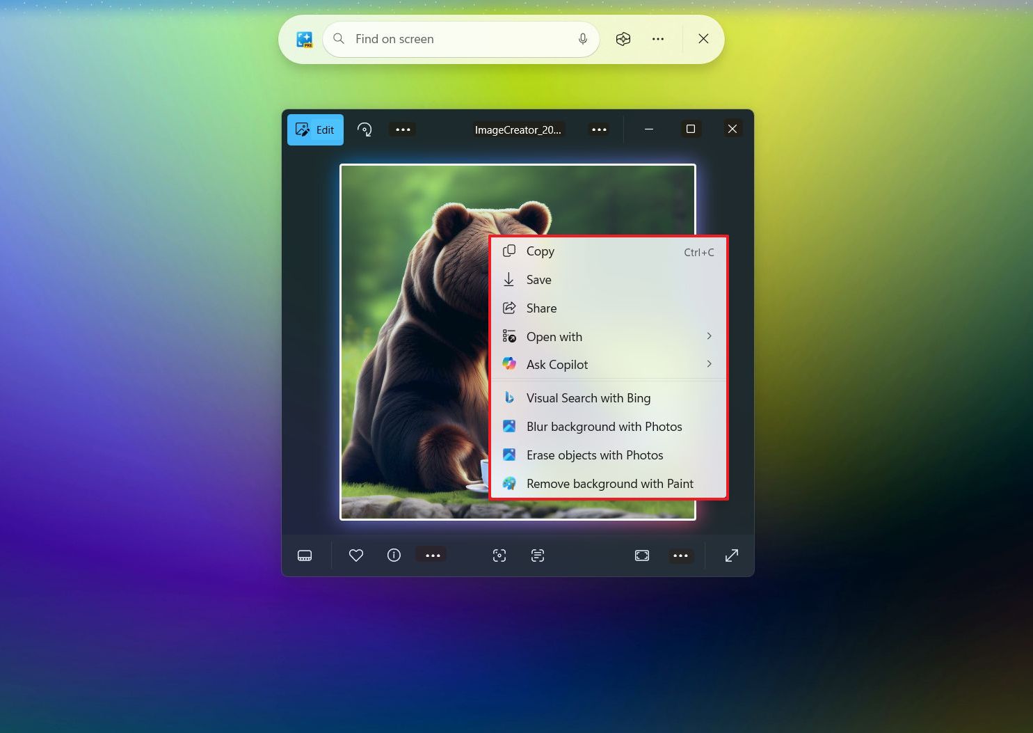Choose Blur background with Photos
The width and height of the screenshot is (1033, 733).
[x=604, y=426]
